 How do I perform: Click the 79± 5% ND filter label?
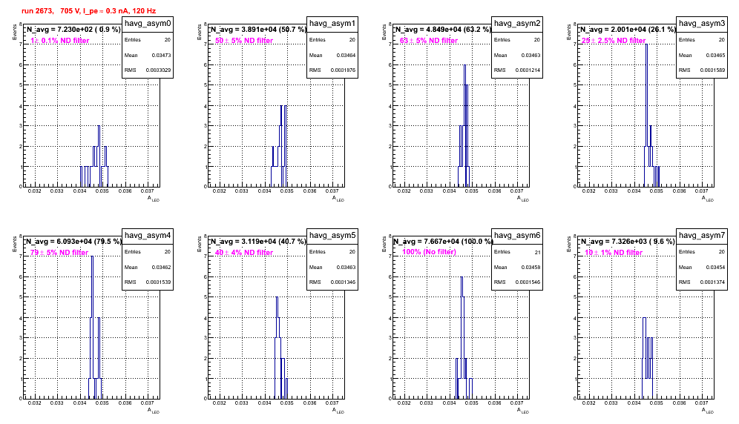tap(59, 253)
